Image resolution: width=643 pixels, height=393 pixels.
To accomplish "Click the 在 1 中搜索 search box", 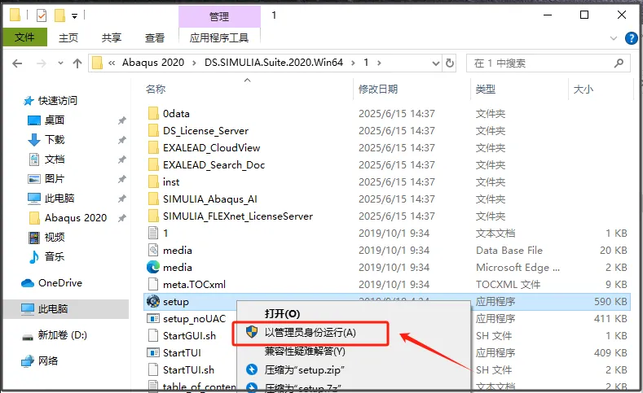I will [548, 63].
